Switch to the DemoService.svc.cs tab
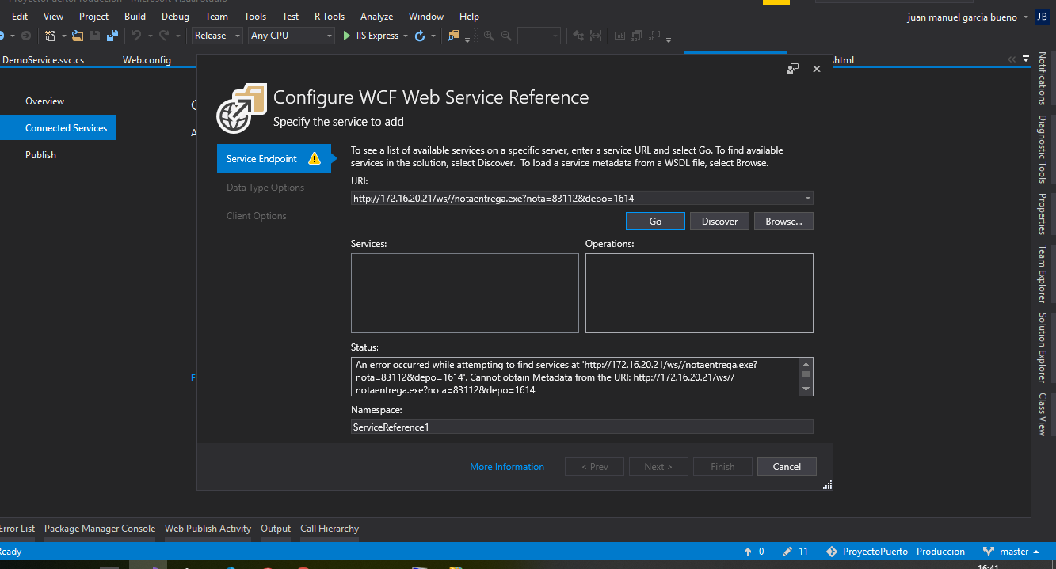Screen dimensions: 1056x569 [x=44, y=59]
